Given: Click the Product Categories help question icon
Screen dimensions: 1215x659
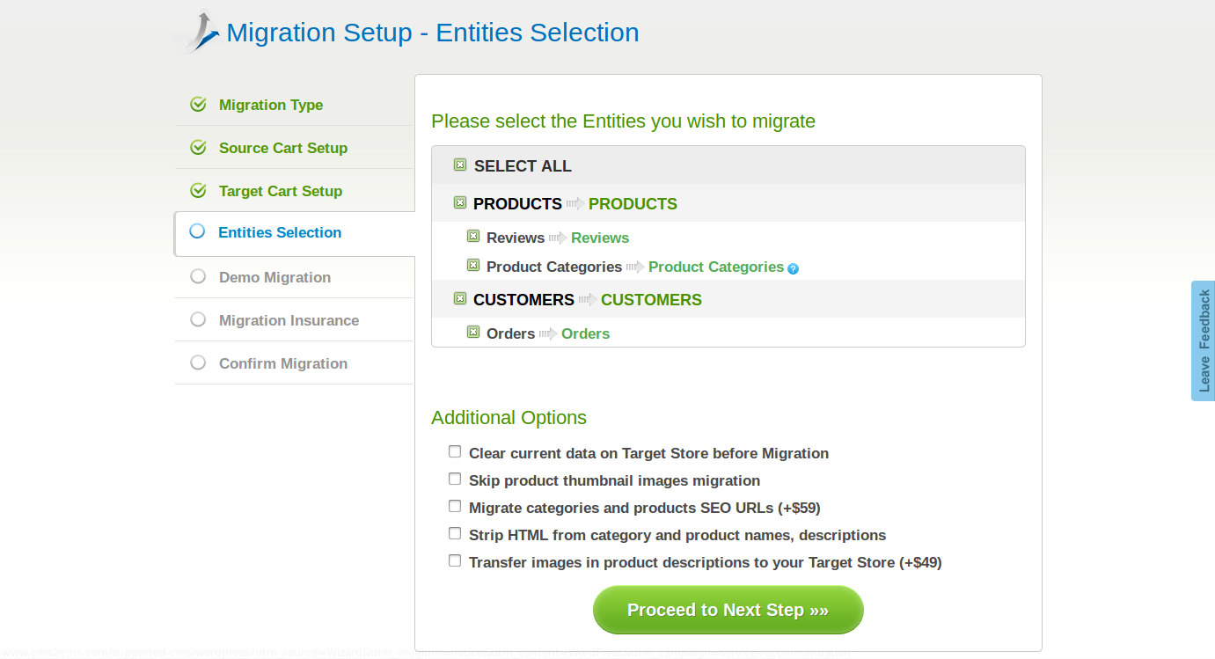Looking at the screenshot, I should click(793, 268).
